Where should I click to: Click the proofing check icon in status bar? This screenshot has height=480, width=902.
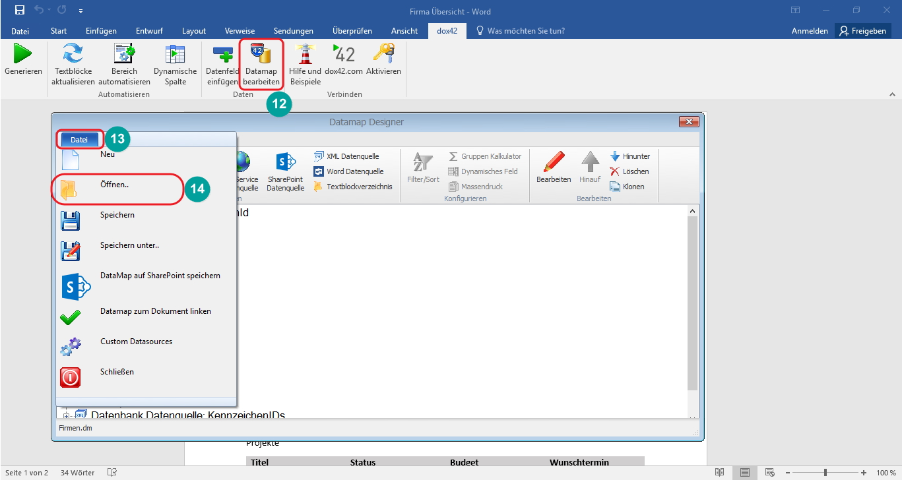(112, 473)
